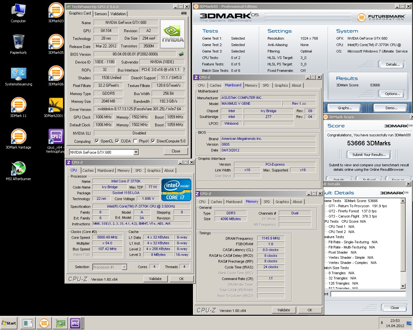This screenshot has width=413, height=330.
Task: Launch the 3DMark 11 desktop shortcut
Action: pyautogui.click(x=18, y=108)
